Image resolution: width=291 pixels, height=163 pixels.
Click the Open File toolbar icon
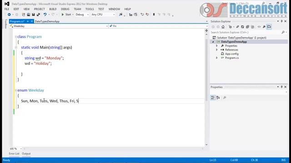coord(28,14)
